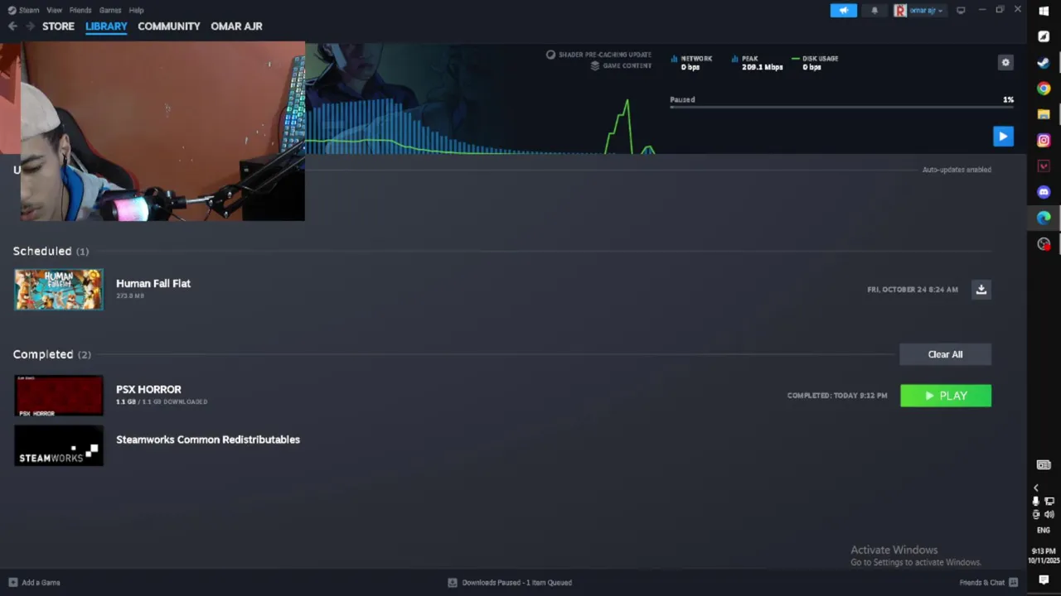Open the volume tray icon
Viewport: 1061px width, 596px height.
pos(1049,514)
